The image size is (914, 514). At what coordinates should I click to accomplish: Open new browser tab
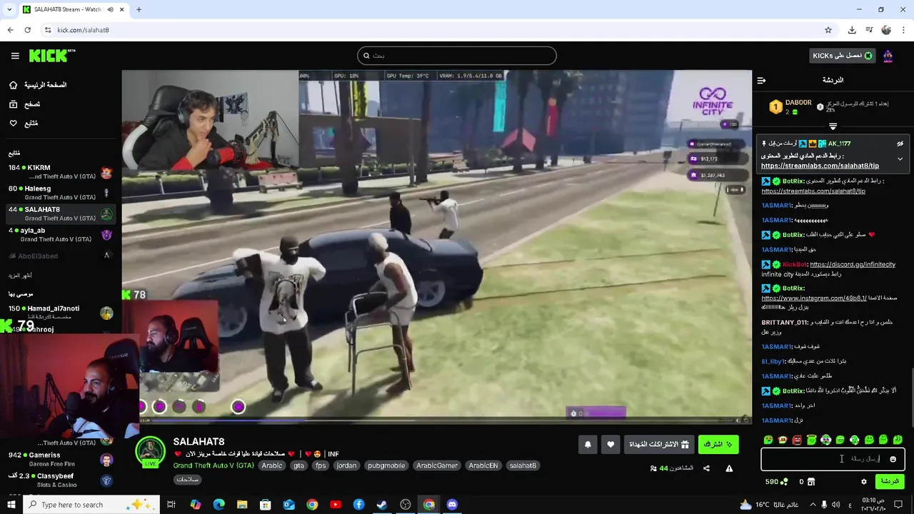coord(139,10)
